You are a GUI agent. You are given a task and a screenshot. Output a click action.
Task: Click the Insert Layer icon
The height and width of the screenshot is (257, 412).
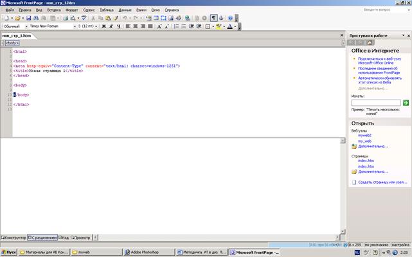tap(163, 18)
